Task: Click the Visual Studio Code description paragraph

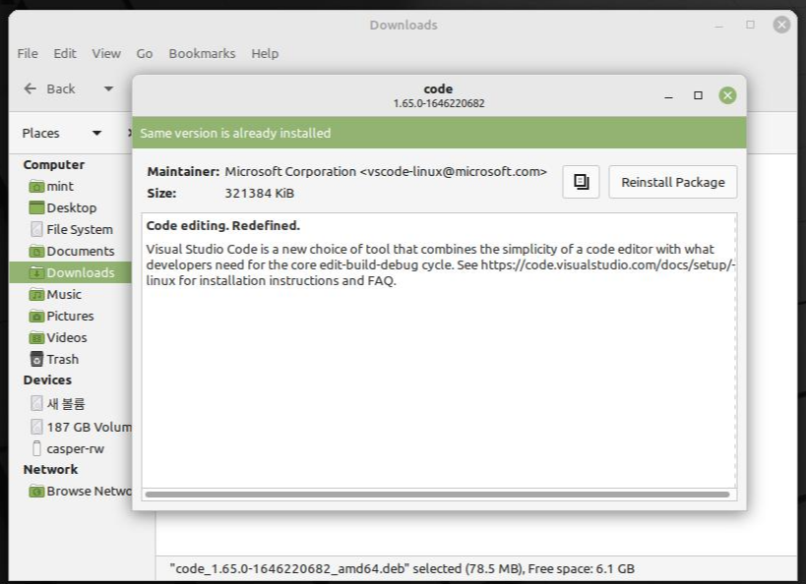Action: pyautogui.click(x=440, y=265)
